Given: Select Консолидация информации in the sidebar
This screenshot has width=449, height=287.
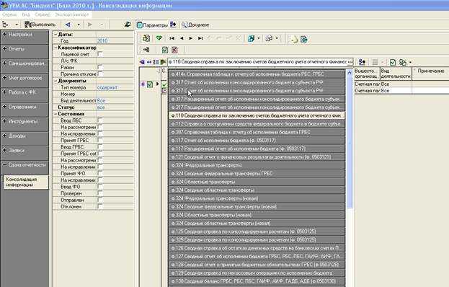Looking at the screenshot, I should pos(25,182).
